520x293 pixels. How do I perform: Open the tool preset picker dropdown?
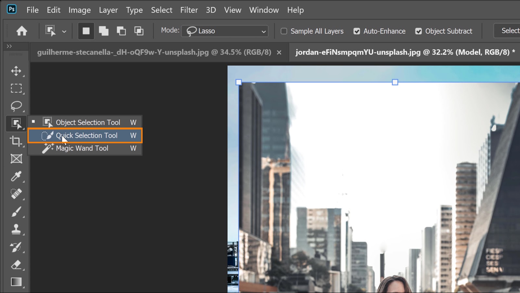(64, 32)
